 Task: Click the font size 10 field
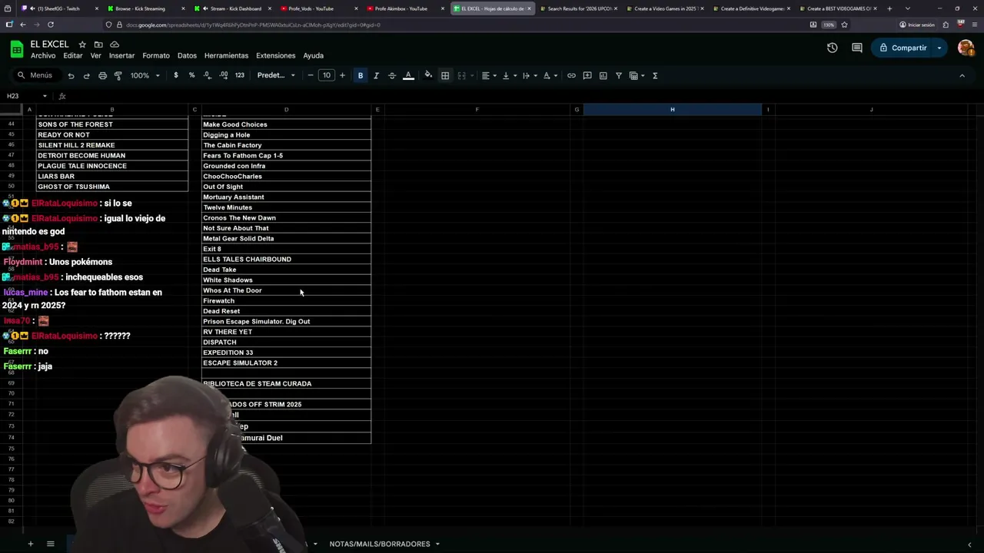click(326, 75)
